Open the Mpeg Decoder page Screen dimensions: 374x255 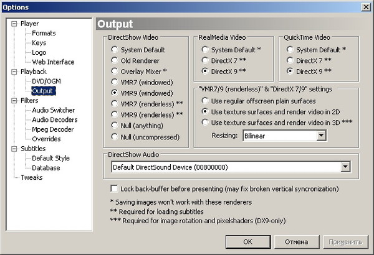[x=53, y=129]
